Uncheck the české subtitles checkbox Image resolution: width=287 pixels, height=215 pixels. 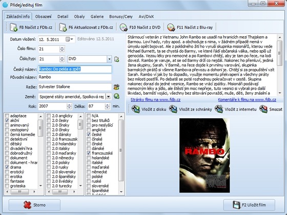[89, 134]
